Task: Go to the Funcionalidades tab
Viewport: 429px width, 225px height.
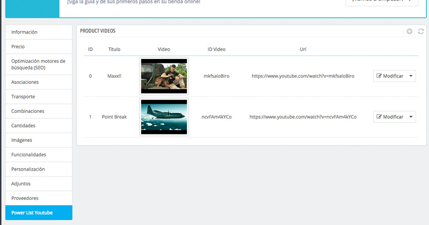Action: coord(39,155)
